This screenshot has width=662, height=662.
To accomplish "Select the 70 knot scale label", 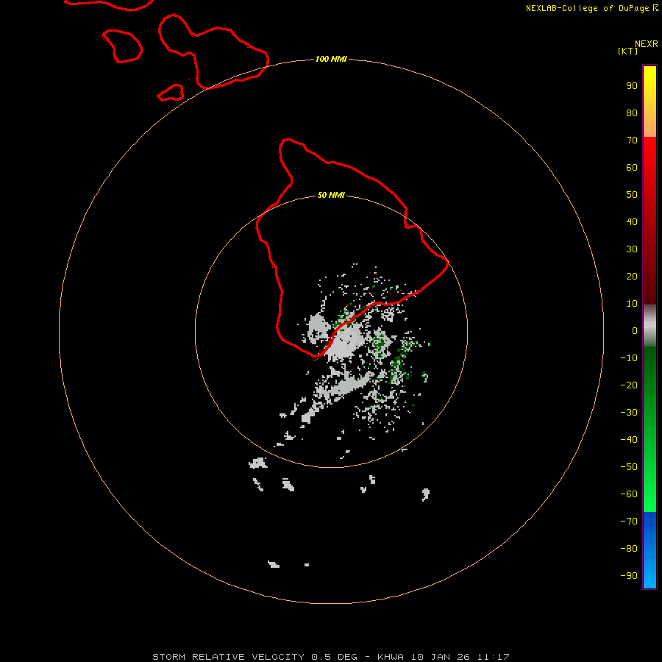I will click(x=632, y=140).
